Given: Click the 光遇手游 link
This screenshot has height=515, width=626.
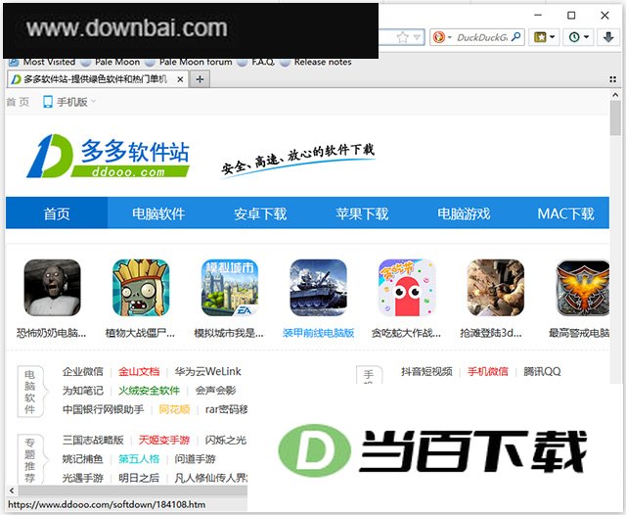Looking at the screenshot, I should pos(82,478).
